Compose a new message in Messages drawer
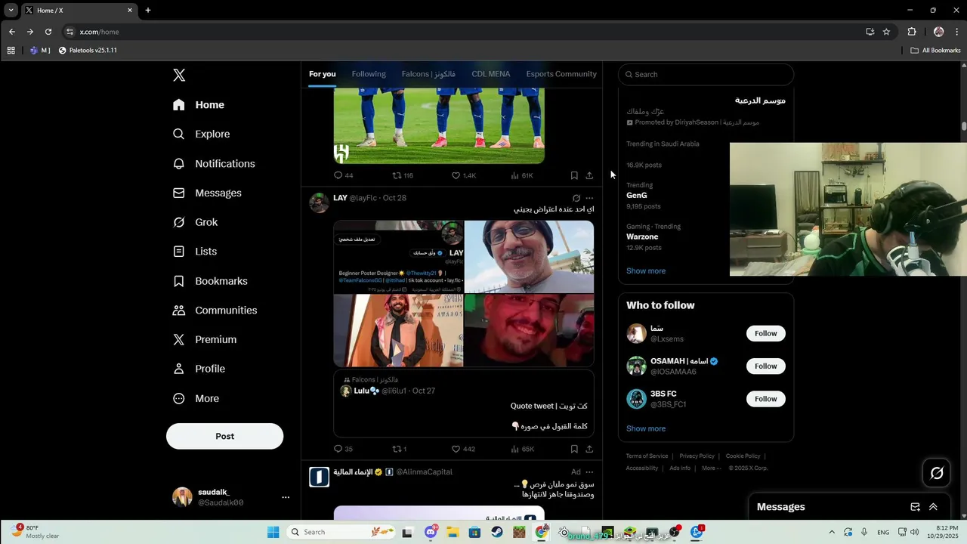 (x=915, y=507)
